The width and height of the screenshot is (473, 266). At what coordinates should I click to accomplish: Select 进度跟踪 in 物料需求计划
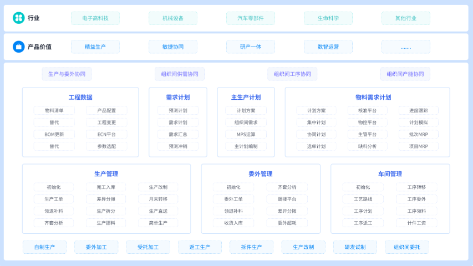[419, 110]
